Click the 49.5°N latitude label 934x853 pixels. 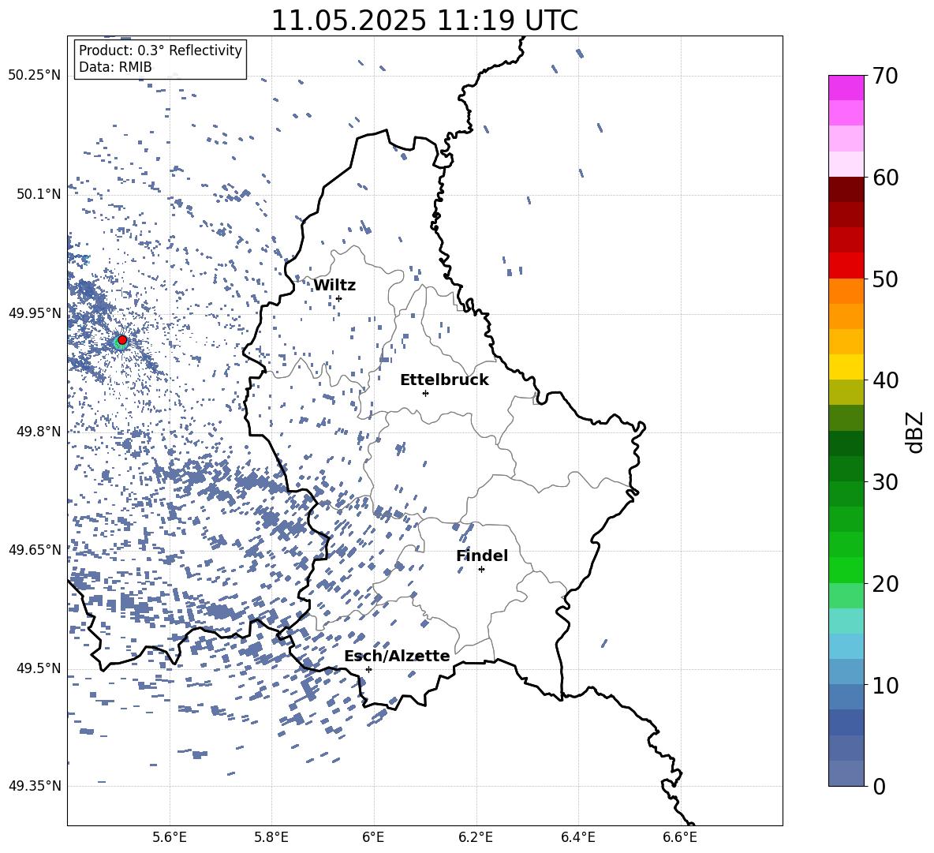[39, 668]
